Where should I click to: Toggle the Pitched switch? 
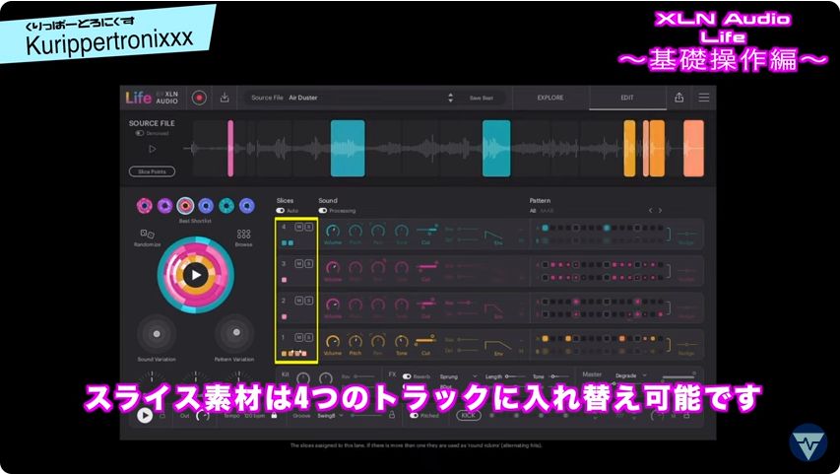tap(414, 416)
